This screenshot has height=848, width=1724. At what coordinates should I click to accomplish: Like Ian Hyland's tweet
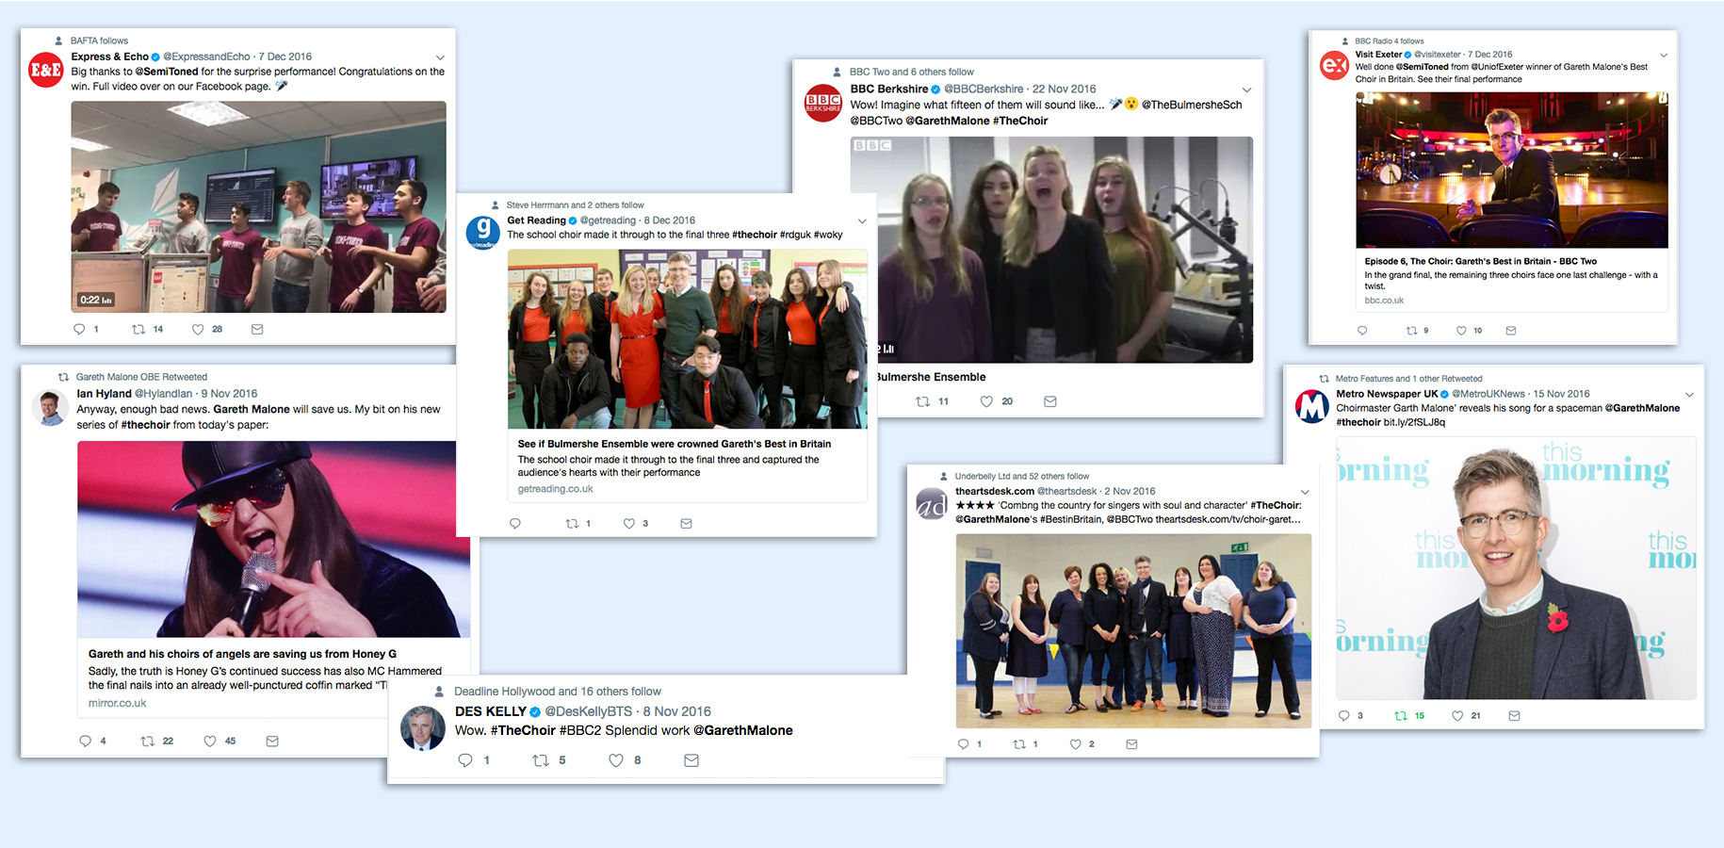click(210, 741)
